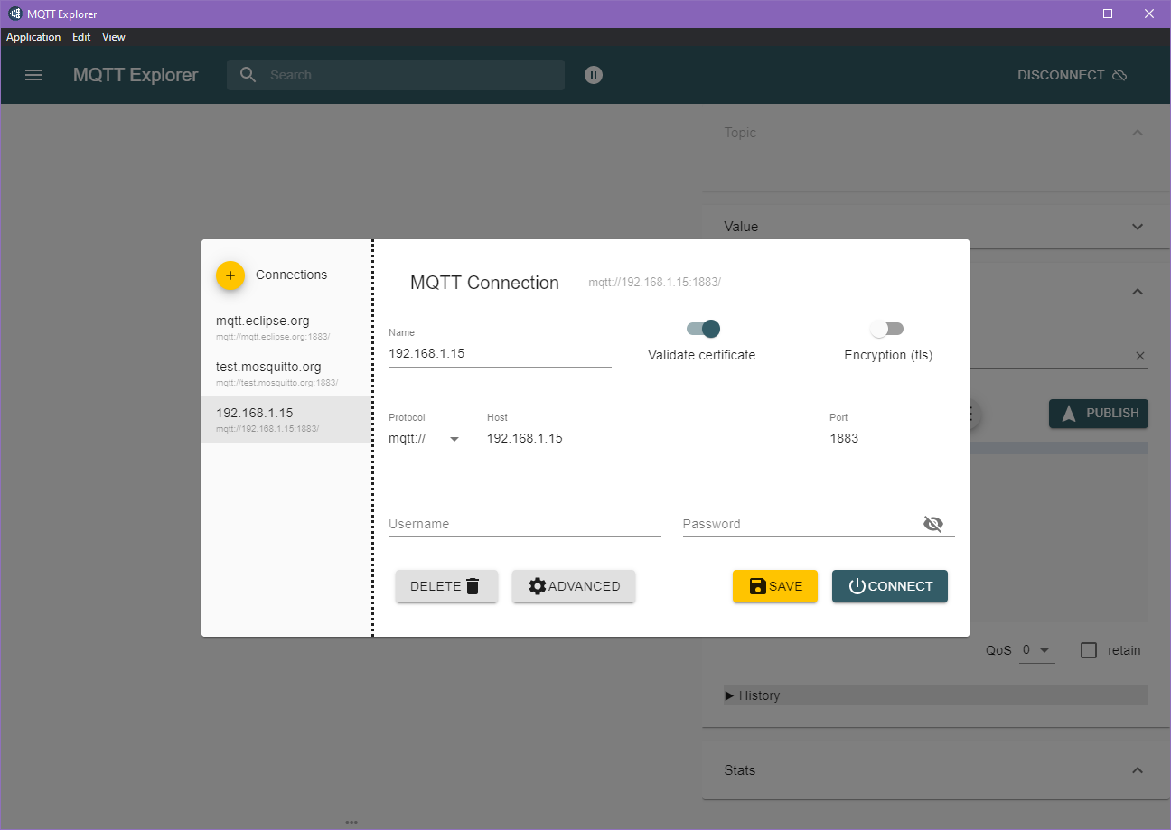The width and height of the screenshot is (1171, 830).
Task: Select mqtt.eclipse.org connection
Action: pyautogui.click(x=286, y=328)
